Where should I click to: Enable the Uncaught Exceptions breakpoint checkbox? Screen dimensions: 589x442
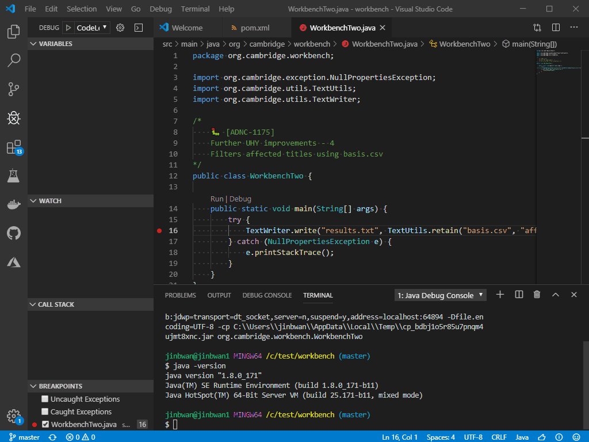point(44,398)
